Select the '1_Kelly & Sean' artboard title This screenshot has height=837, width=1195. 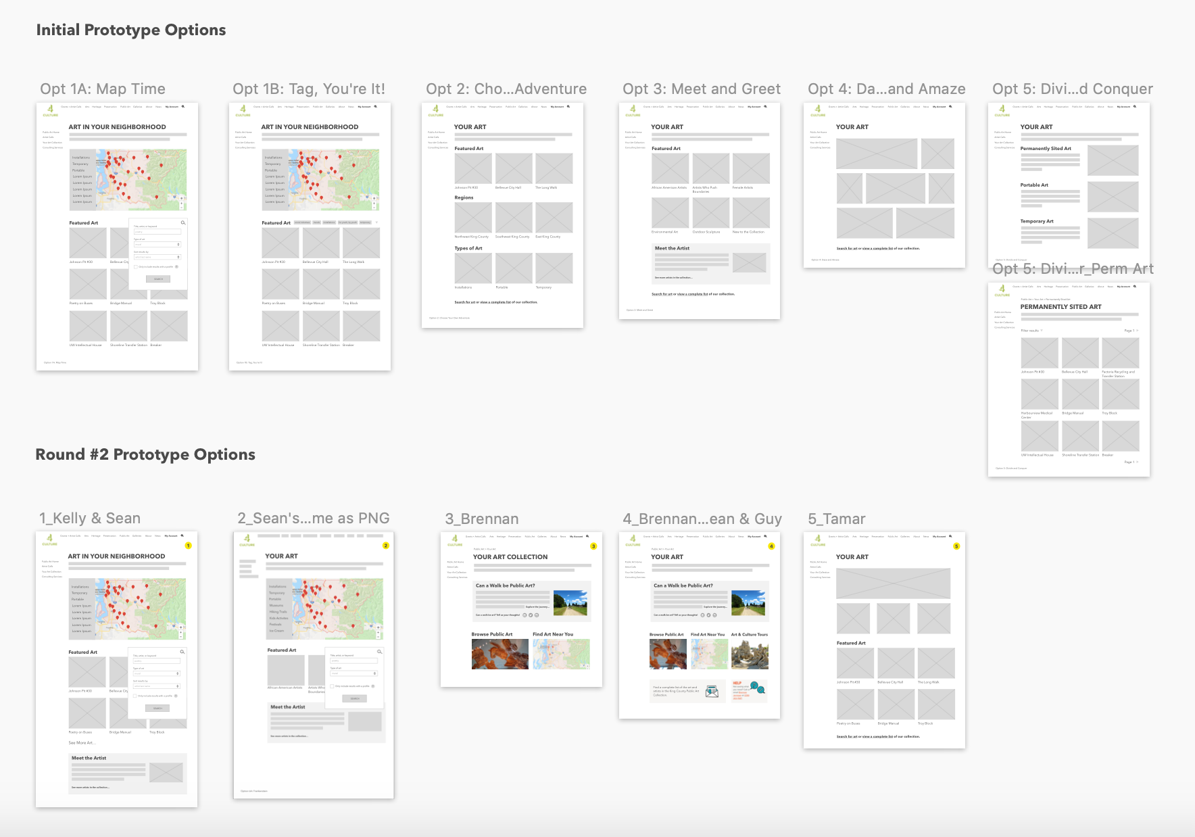(90, 519)
